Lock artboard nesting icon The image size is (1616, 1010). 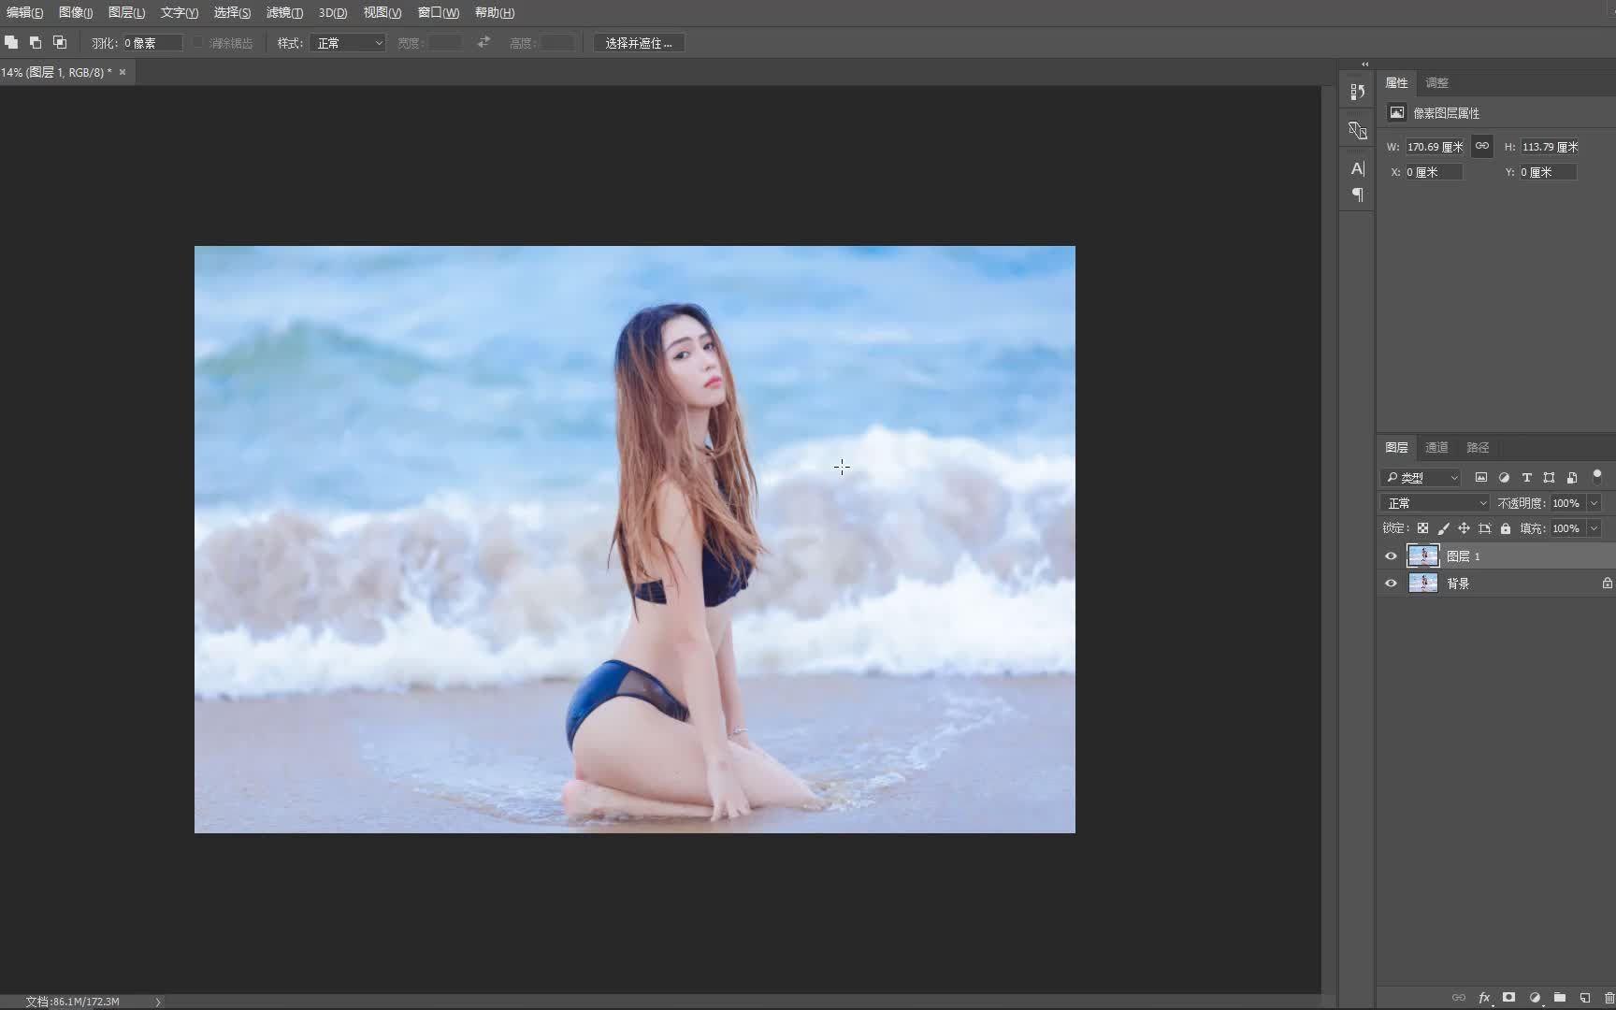click(1484, 528)
